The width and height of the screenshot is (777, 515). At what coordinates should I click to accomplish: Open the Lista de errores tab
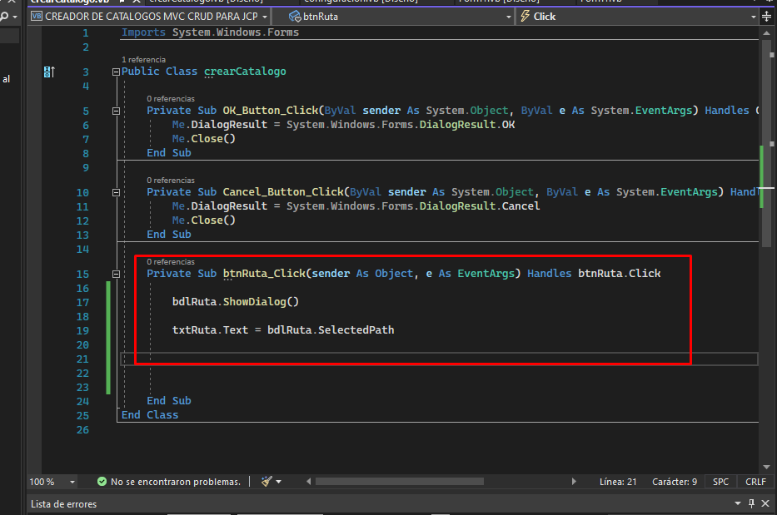[63, 504]
